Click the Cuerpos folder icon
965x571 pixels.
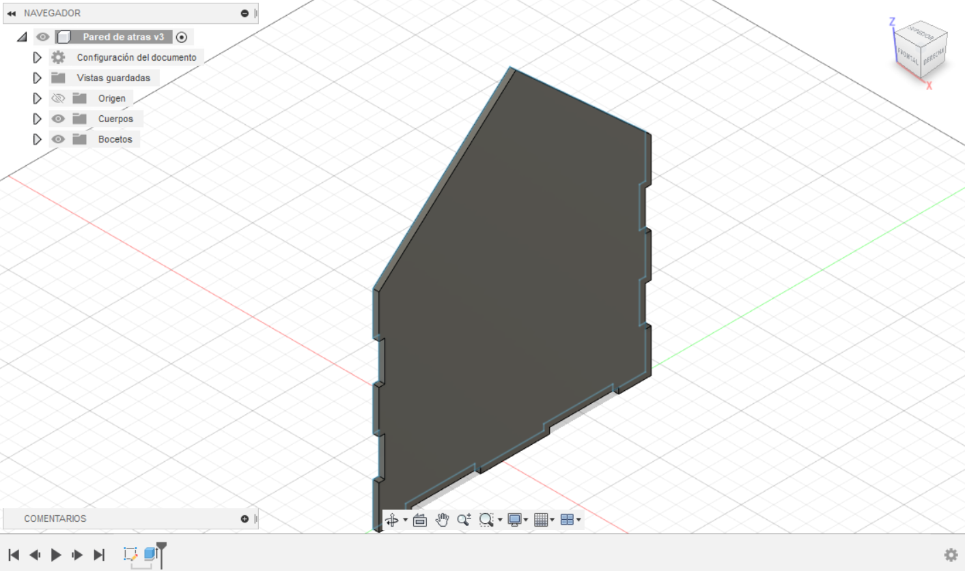(80, 119)
